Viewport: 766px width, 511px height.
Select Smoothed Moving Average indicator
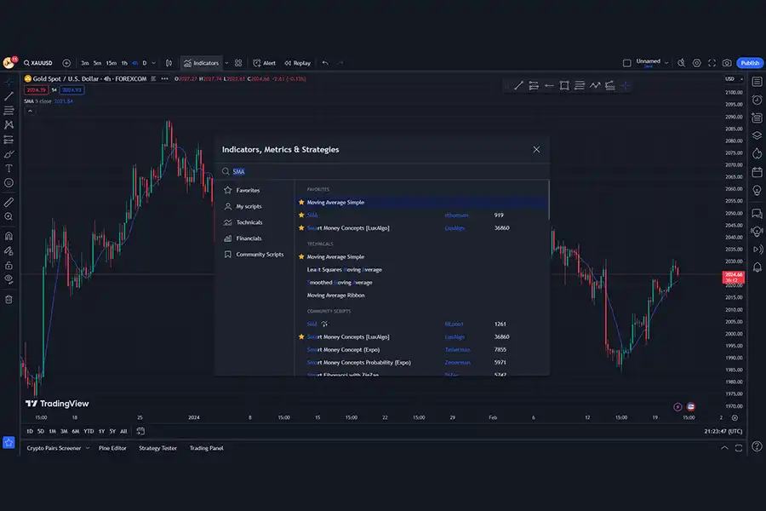tap(340, 283)
